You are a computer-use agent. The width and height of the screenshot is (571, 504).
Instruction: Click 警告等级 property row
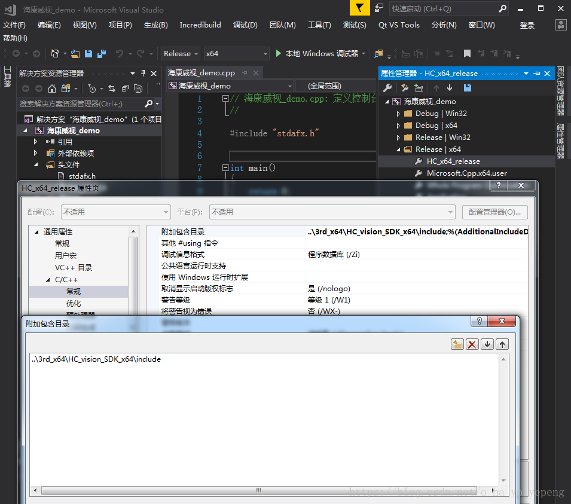coord(337,300)
